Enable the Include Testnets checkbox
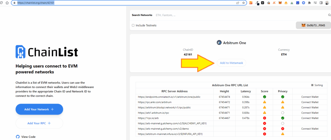The width and height of the screenshot is (331, 140). (x=133, y=25)
